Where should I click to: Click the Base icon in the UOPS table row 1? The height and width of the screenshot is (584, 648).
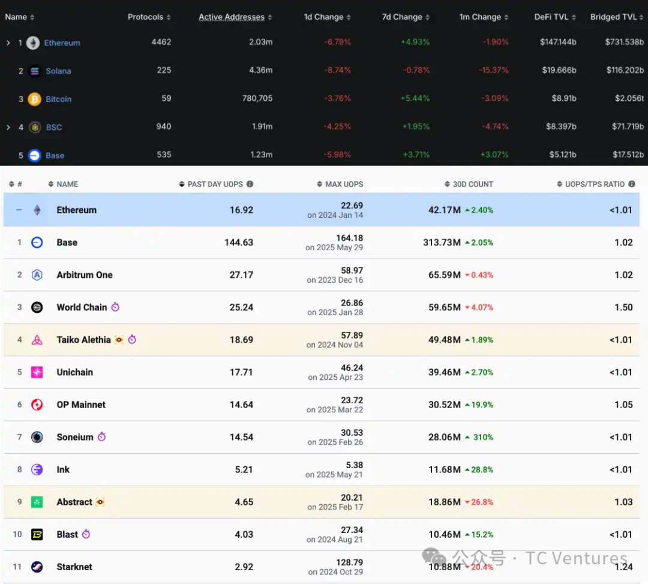point(37,242)
